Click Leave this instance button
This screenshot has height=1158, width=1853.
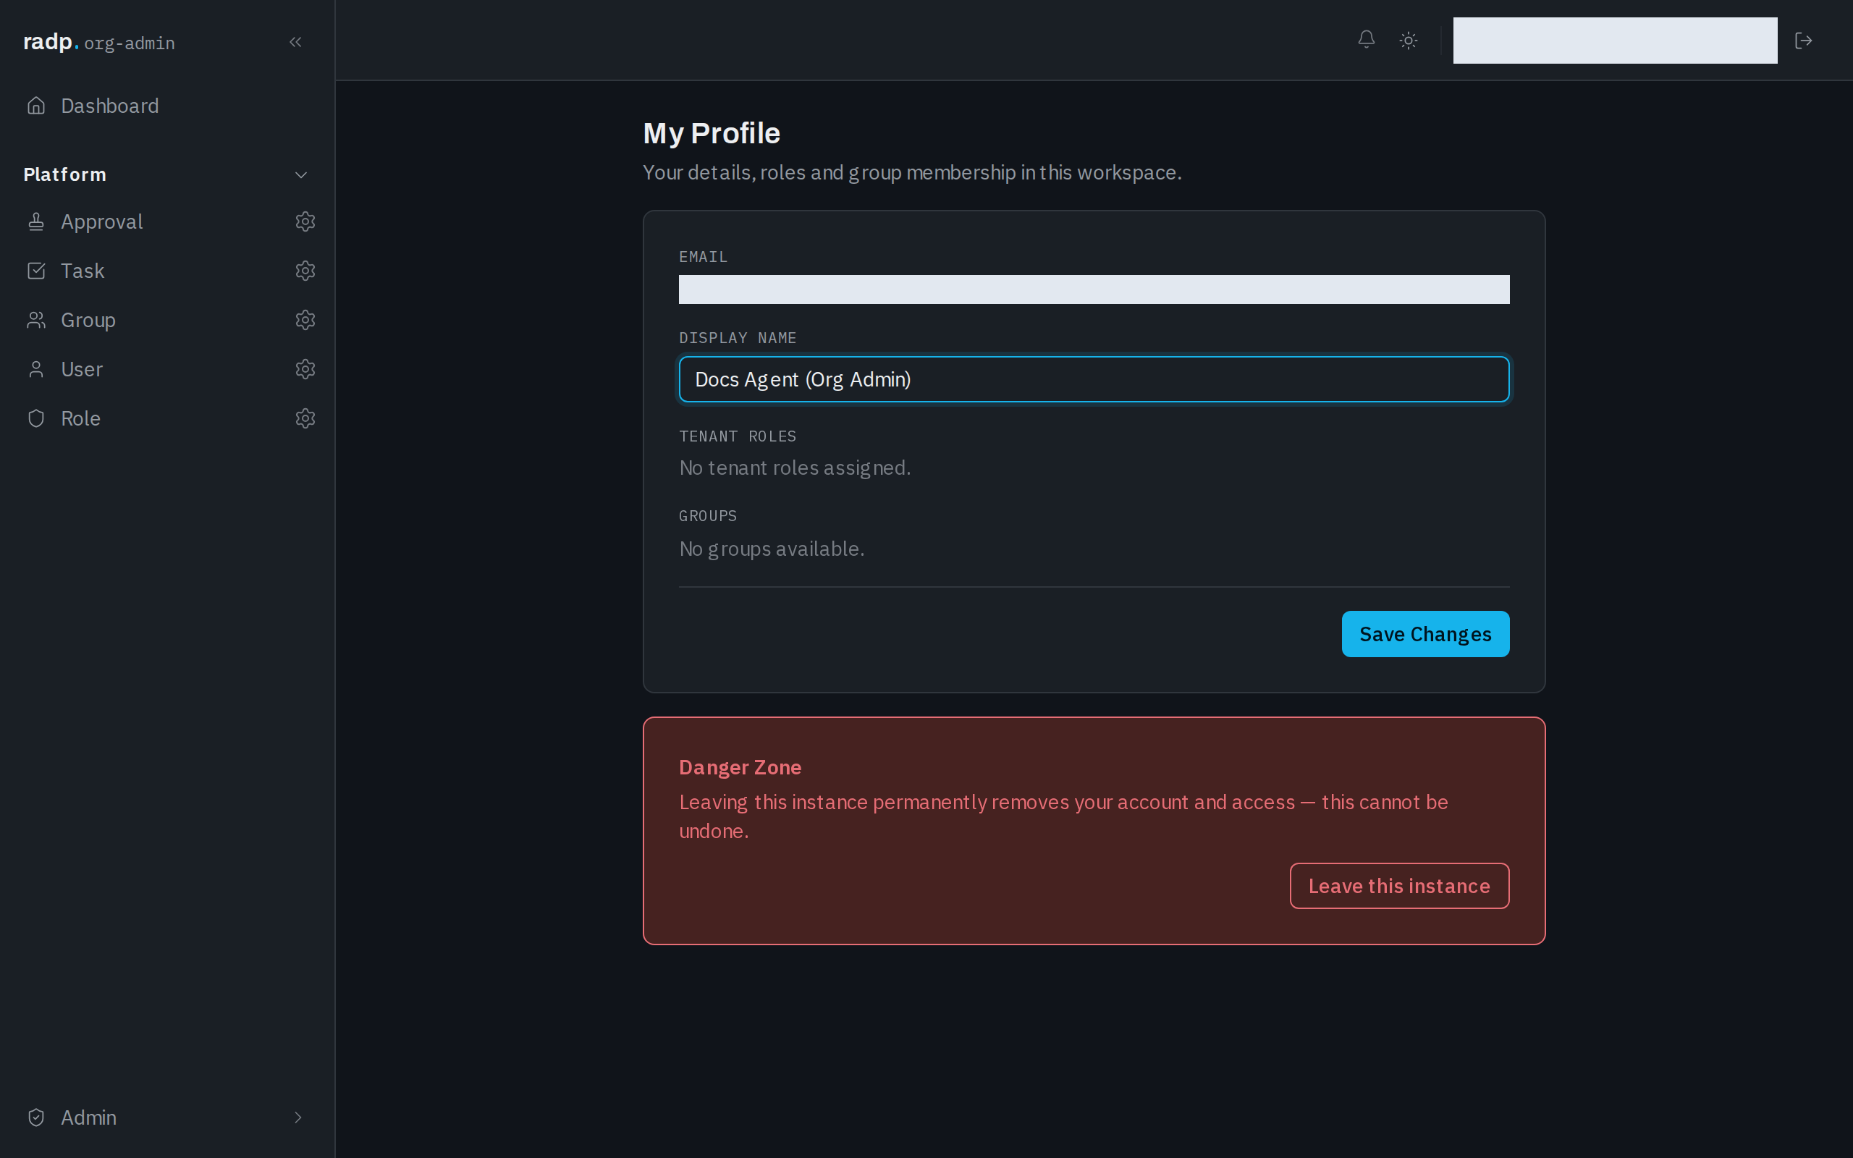(x=1399, y=886)
